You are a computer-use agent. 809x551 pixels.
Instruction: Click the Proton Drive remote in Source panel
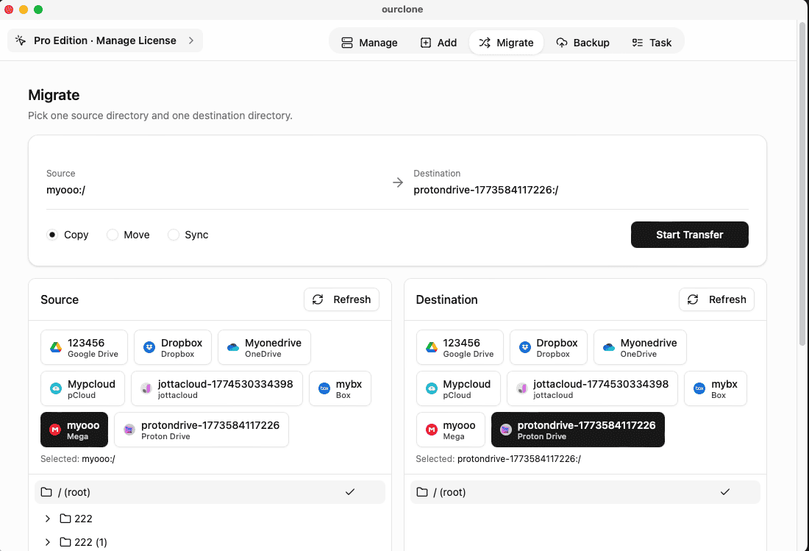(x=201, y=429)
